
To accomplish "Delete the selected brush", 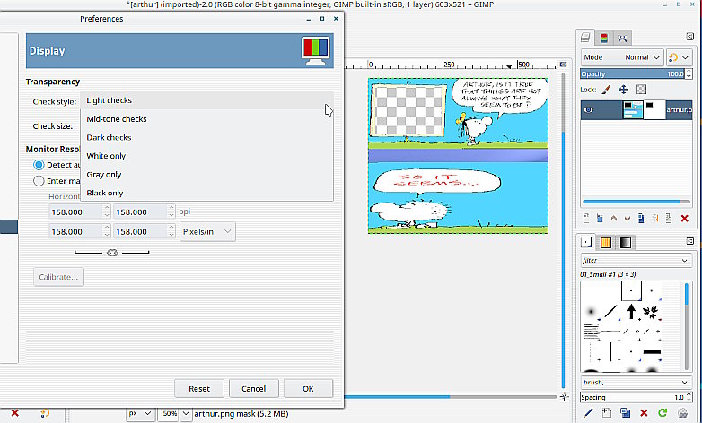I will [x=644, y=413].
